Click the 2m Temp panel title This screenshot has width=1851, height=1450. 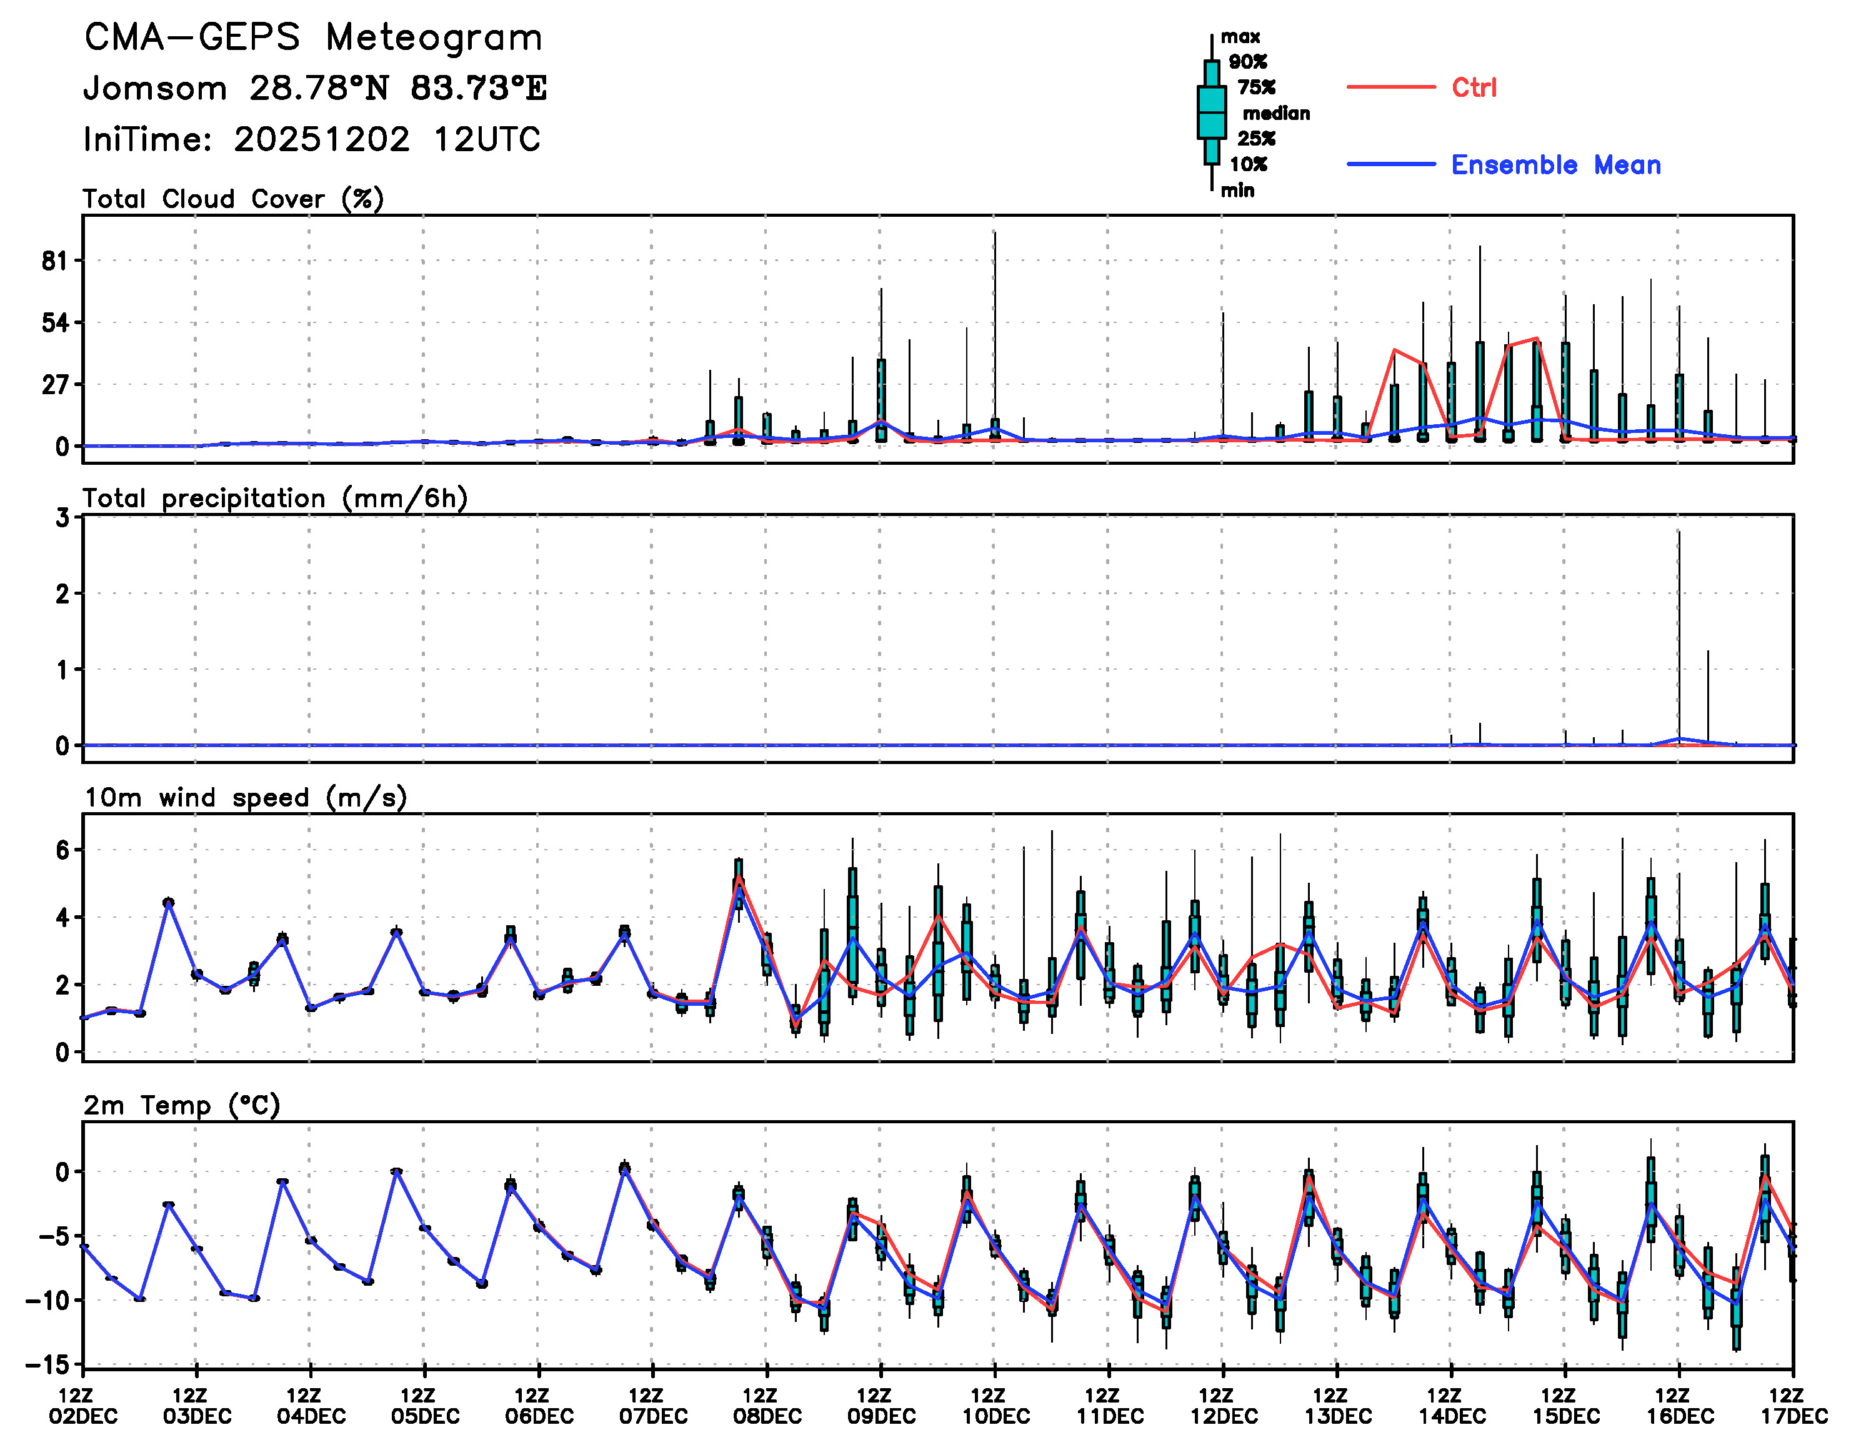[182, 1105]
